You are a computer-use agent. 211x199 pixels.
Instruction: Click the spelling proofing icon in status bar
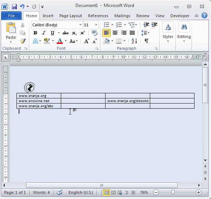pos(59,192)
